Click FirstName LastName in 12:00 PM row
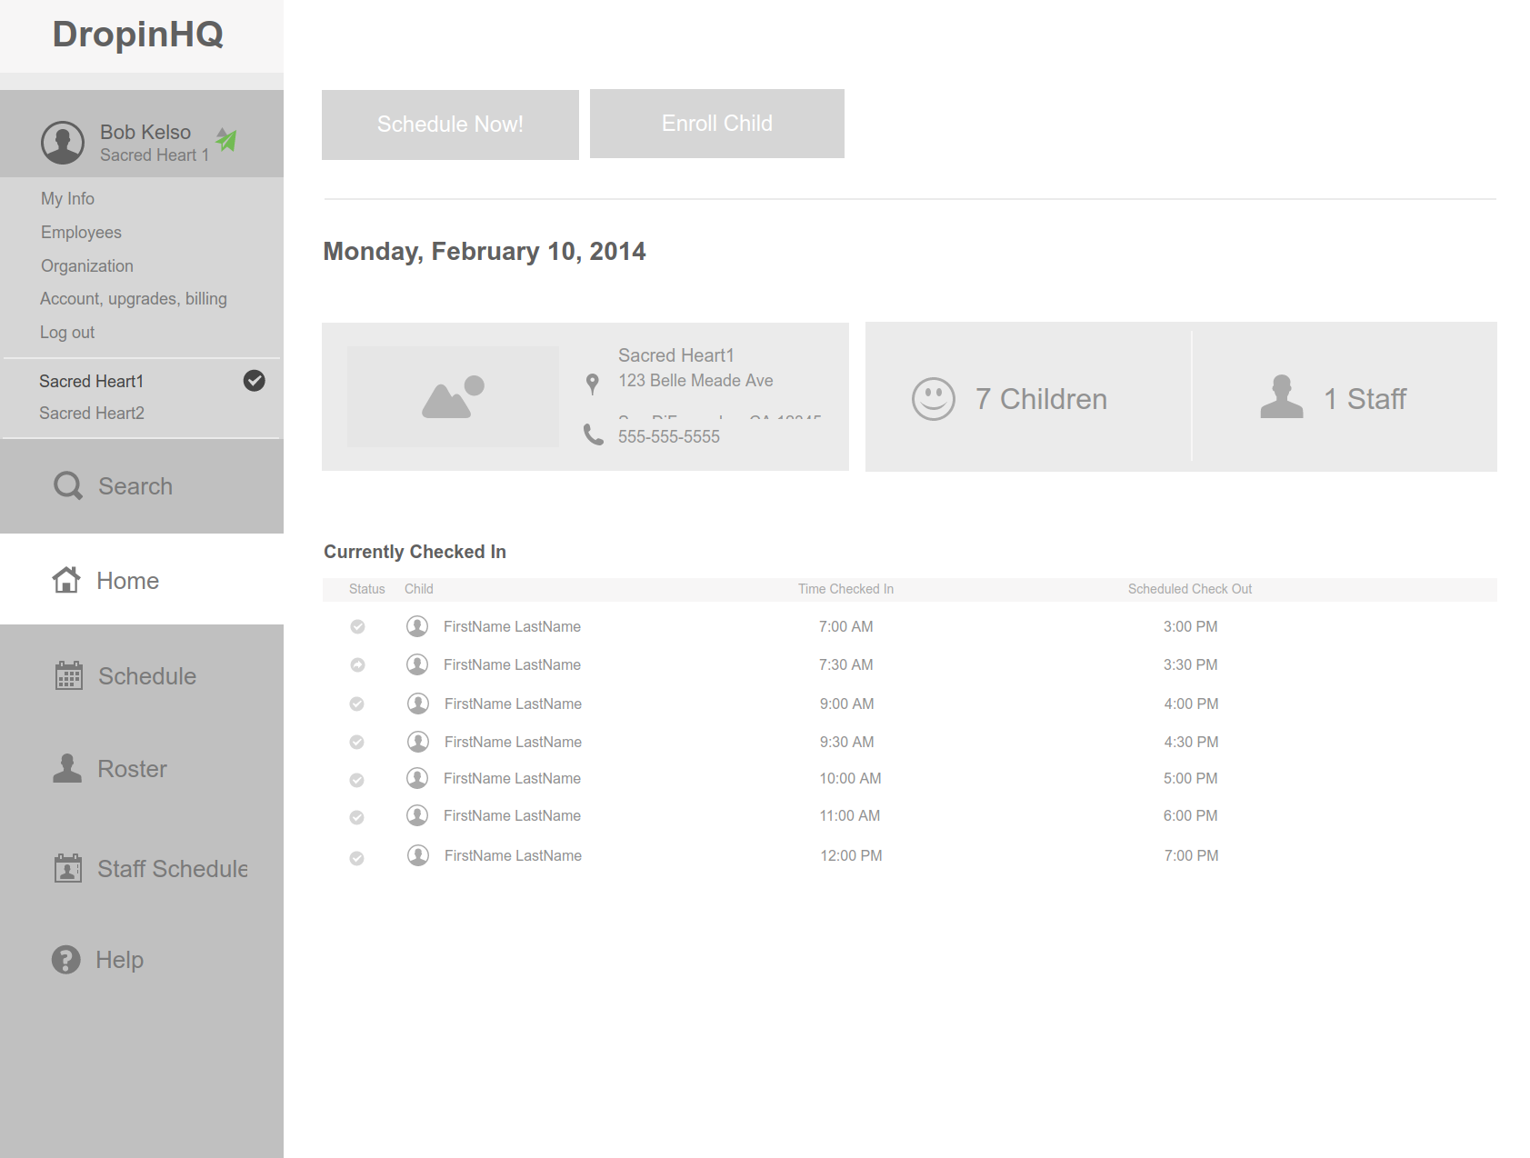 coord(513,855)
